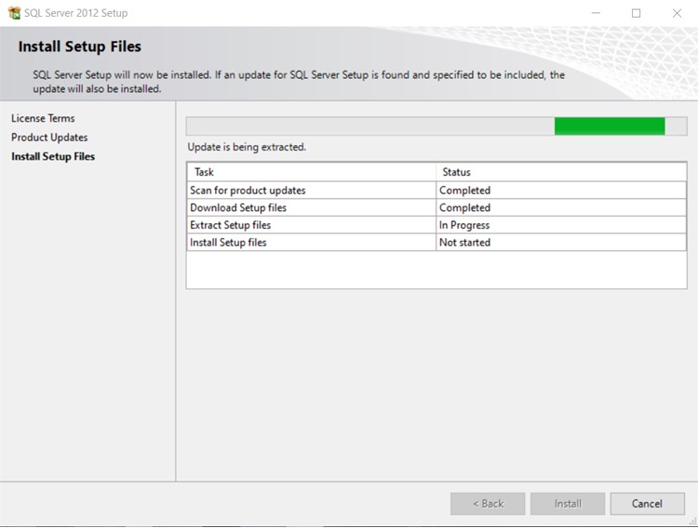Select the License Terms step

[43, 118]
